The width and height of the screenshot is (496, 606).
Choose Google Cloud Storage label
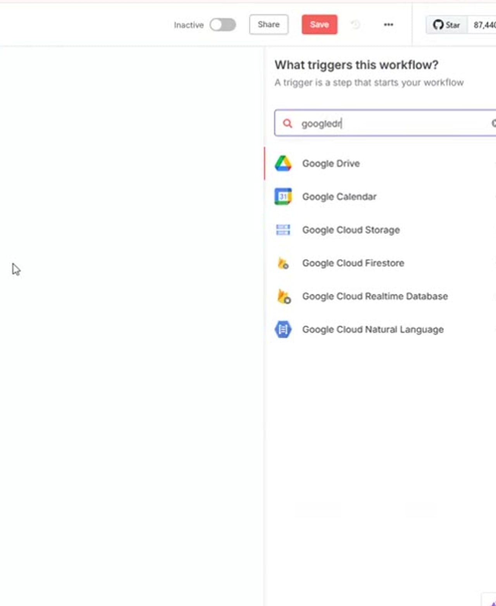tap(351, 230)
